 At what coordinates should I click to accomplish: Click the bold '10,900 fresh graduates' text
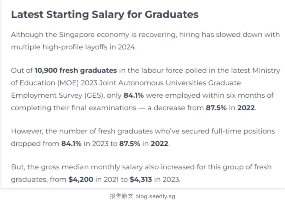point(76,70)
